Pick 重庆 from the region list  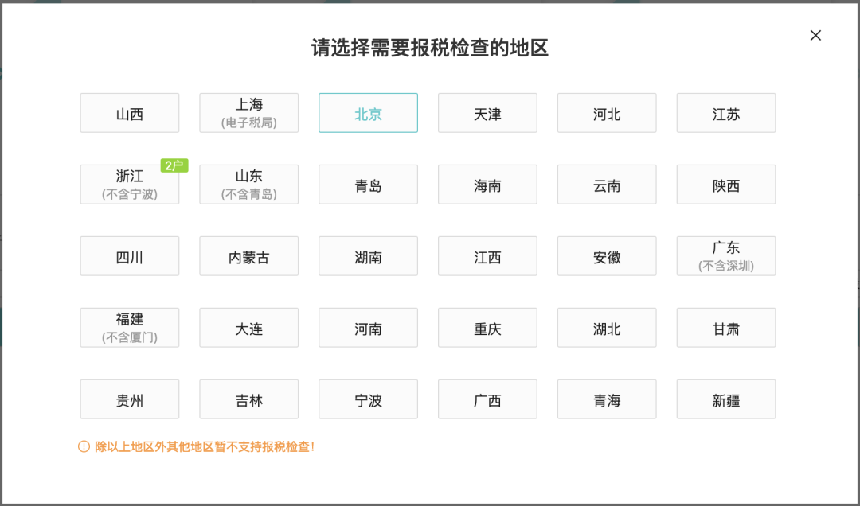tap(487, 328)
